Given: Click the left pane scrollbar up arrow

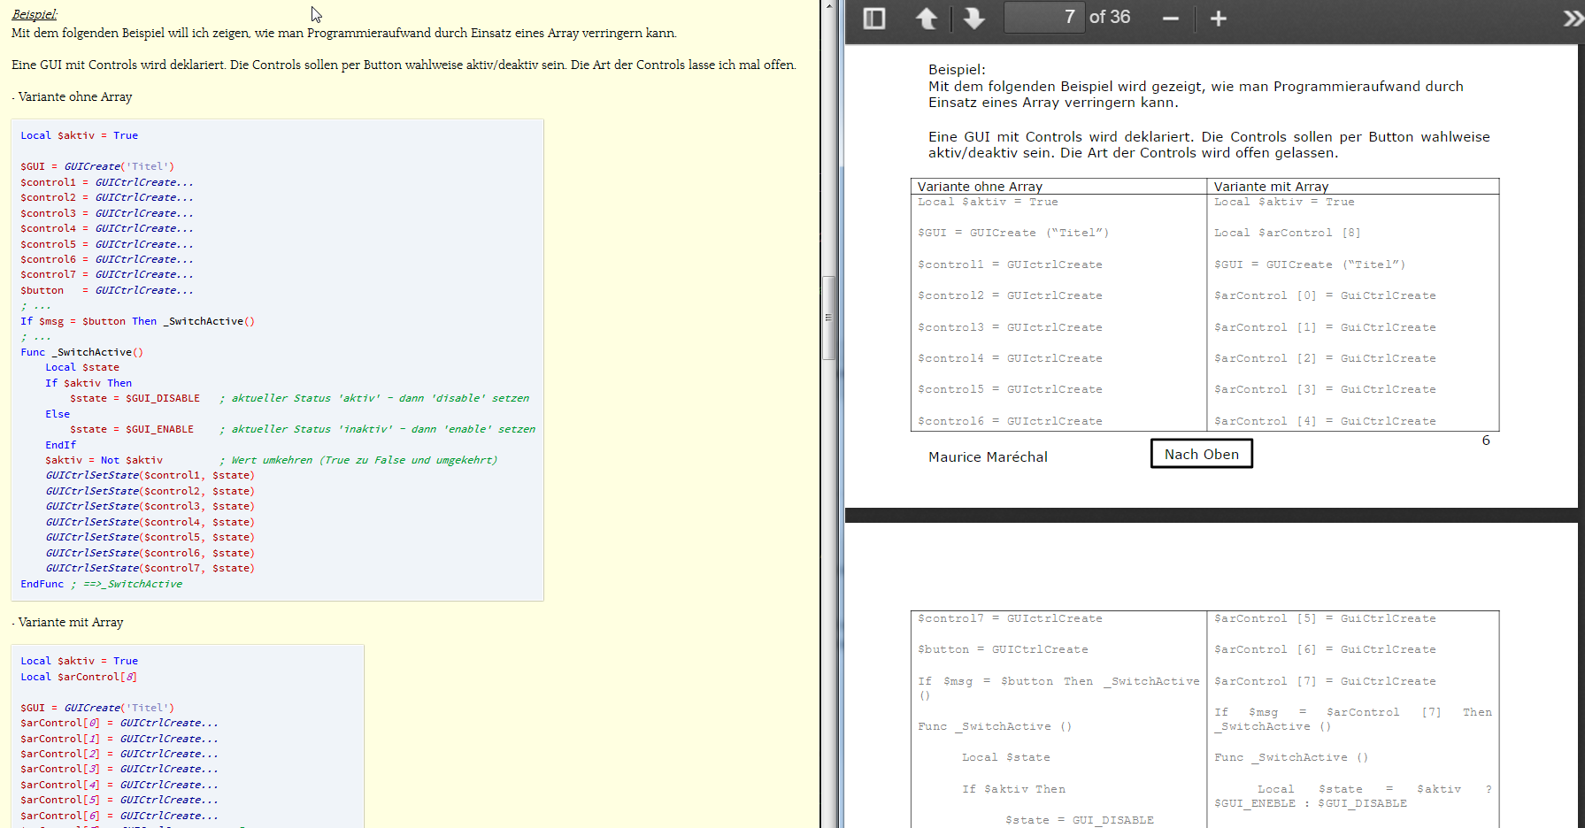Looking at the screenshot, I should pyautogui.click(x=829, y=6).
